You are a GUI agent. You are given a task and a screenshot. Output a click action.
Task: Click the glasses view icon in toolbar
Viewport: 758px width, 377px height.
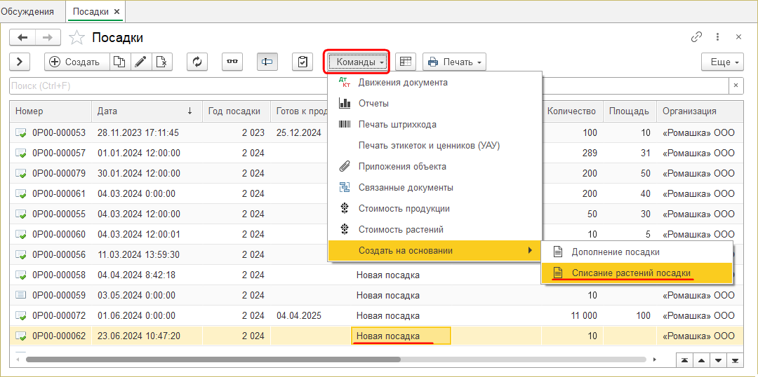coord(232,62)
